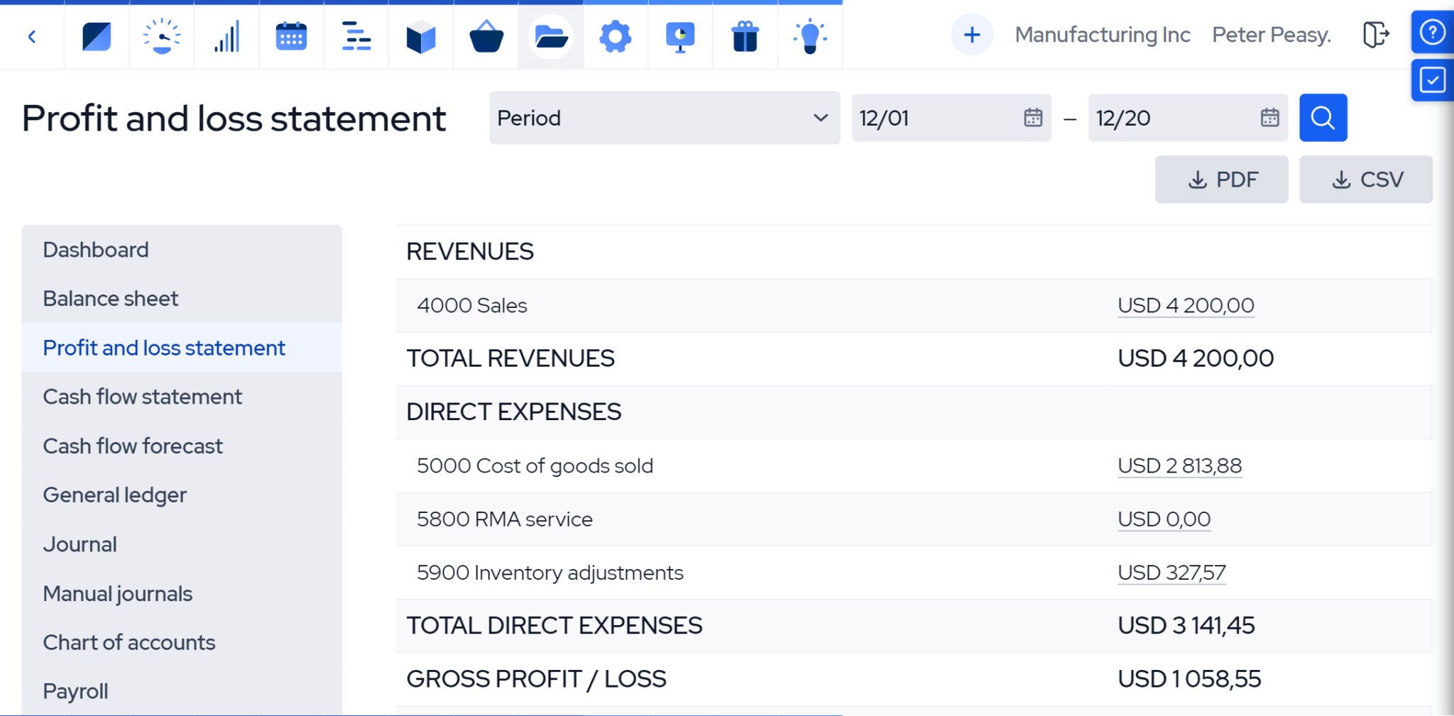Export the report as CSV
This screenshot has width=1454, height=716.
(1365, 180)
